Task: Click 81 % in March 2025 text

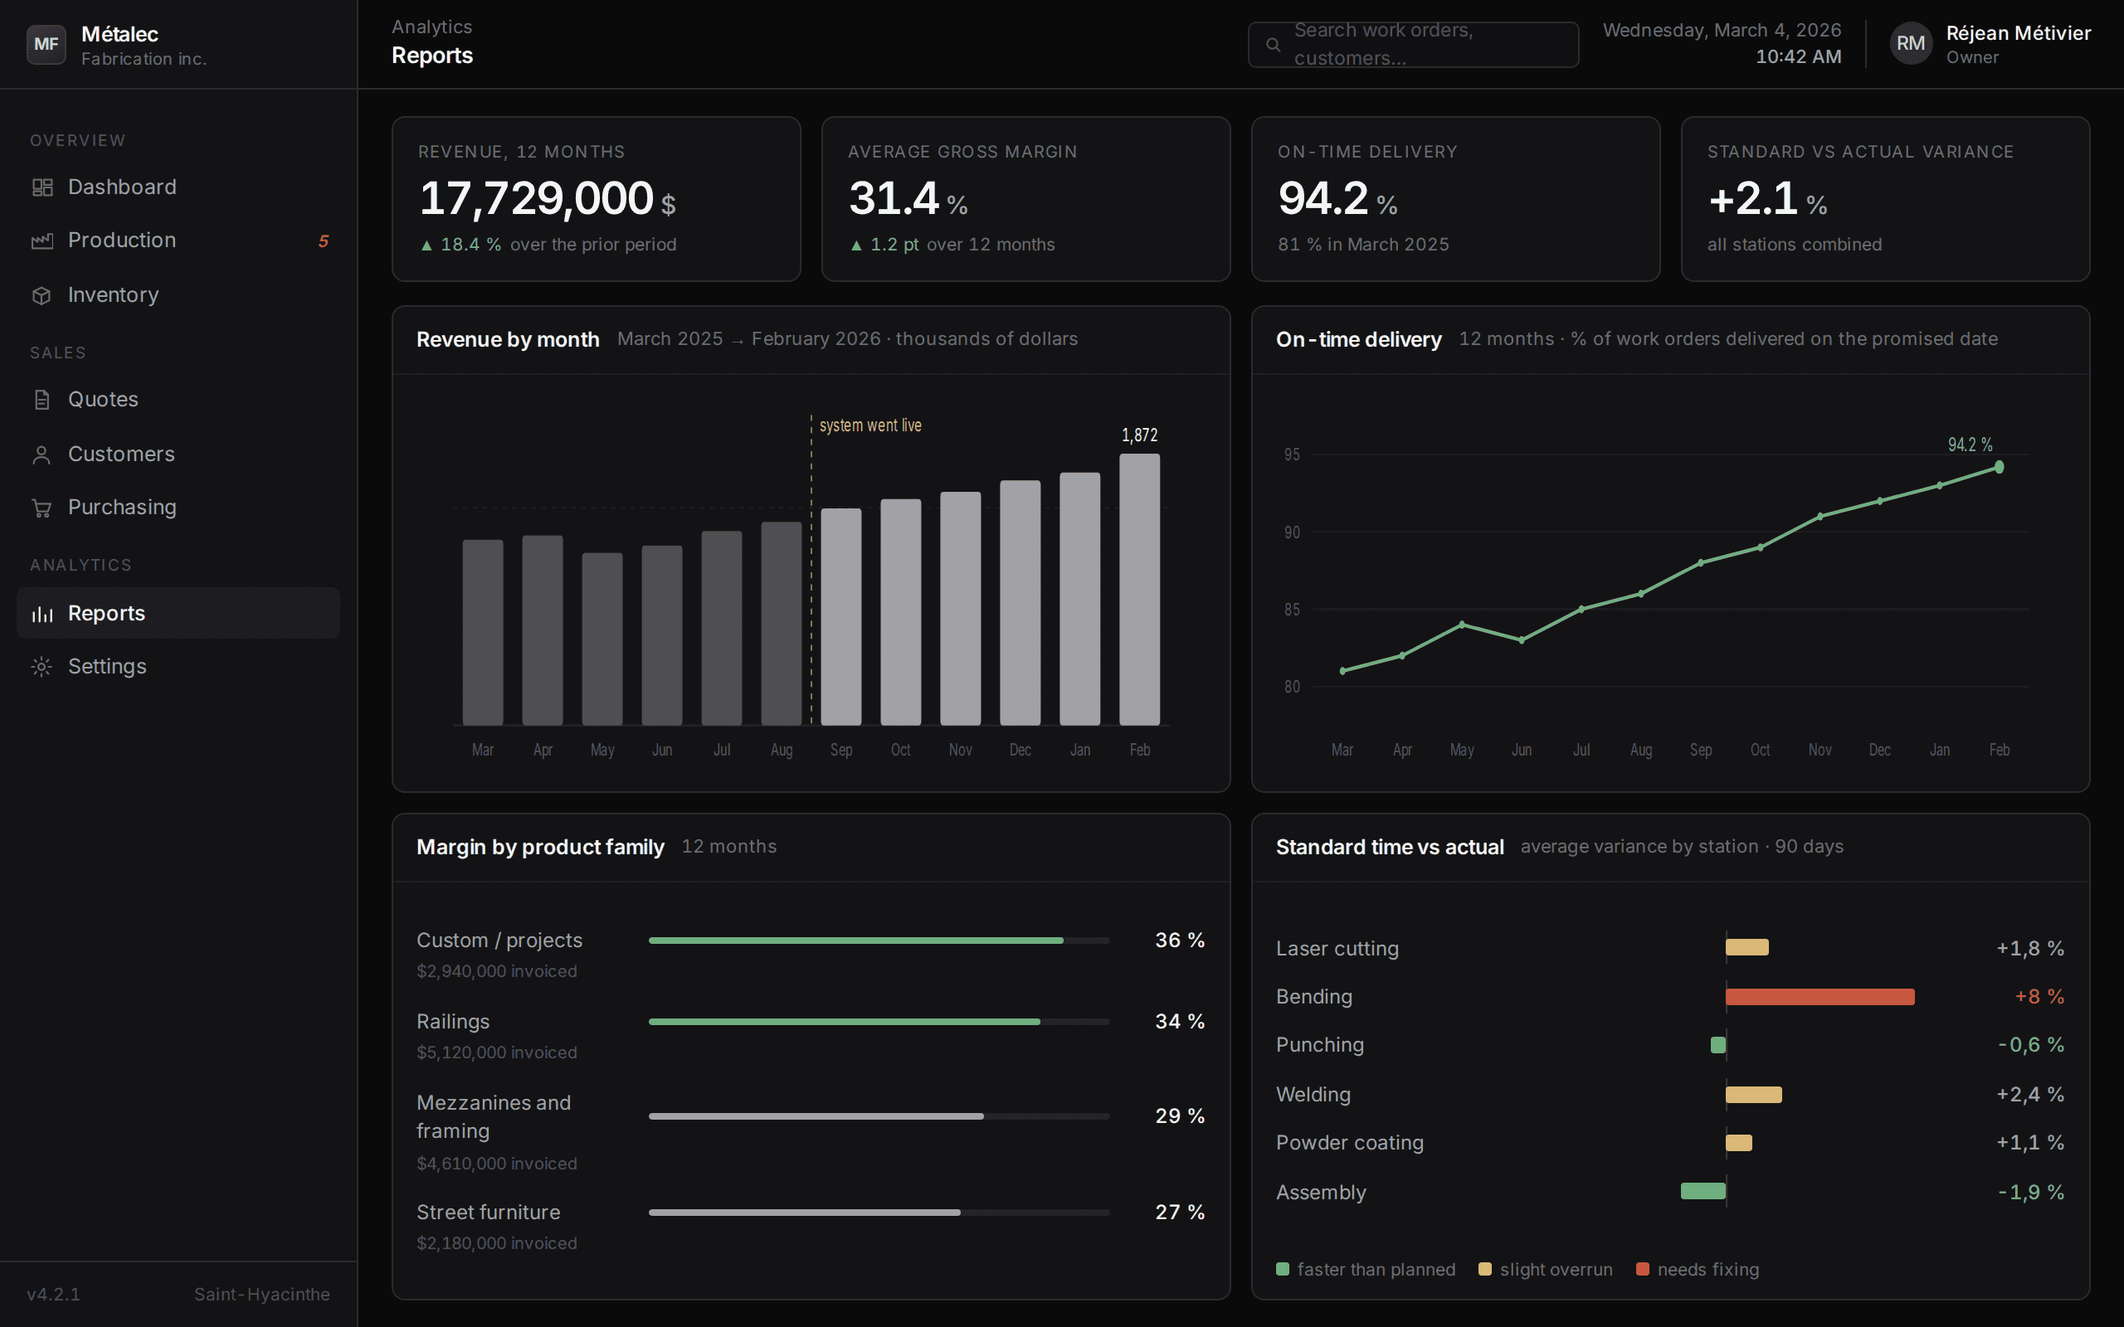Action: (1363, 245)
